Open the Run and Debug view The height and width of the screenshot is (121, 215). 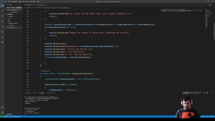point(2,21)
